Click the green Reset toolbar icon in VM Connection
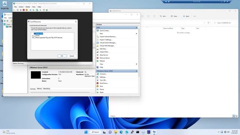Viewport: 240px width, 135px height. 33,10
